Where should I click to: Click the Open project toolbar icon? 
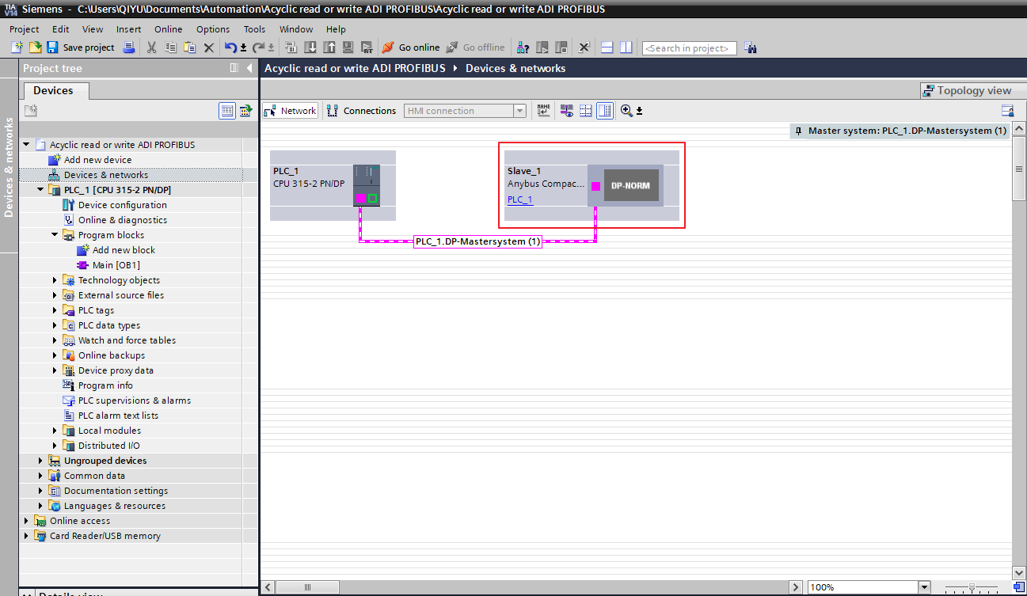pos(35,47)
